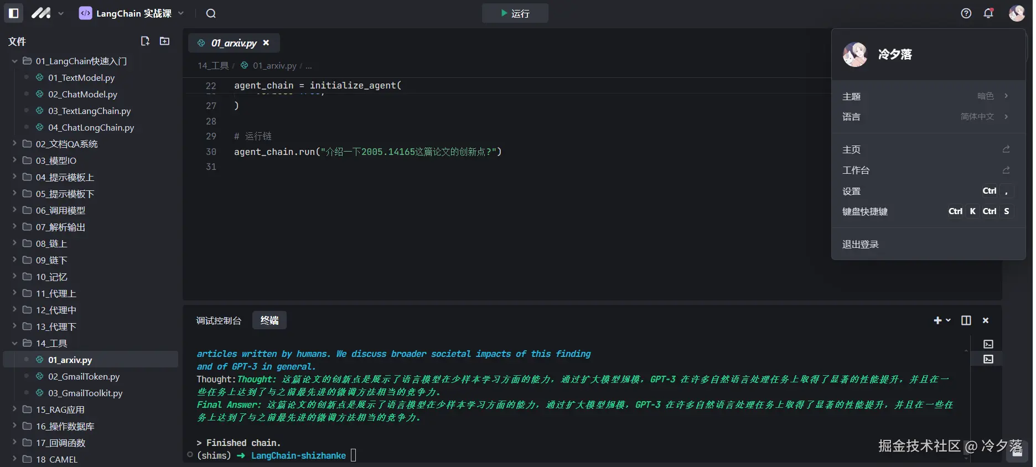Switch to the 调试控制台 tab
The width and height of the screenshot is (1036, 467).
(219, 320)
